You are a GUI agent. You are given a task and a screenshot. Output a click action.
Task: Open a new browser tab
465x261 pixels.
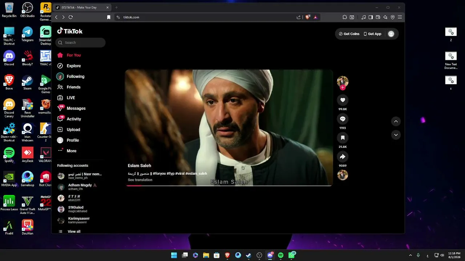[116, 7]
